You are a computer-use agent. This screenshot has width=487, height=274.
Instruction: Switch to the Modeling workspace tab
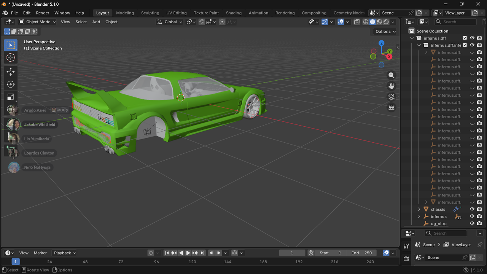click(x=125, y=13)
